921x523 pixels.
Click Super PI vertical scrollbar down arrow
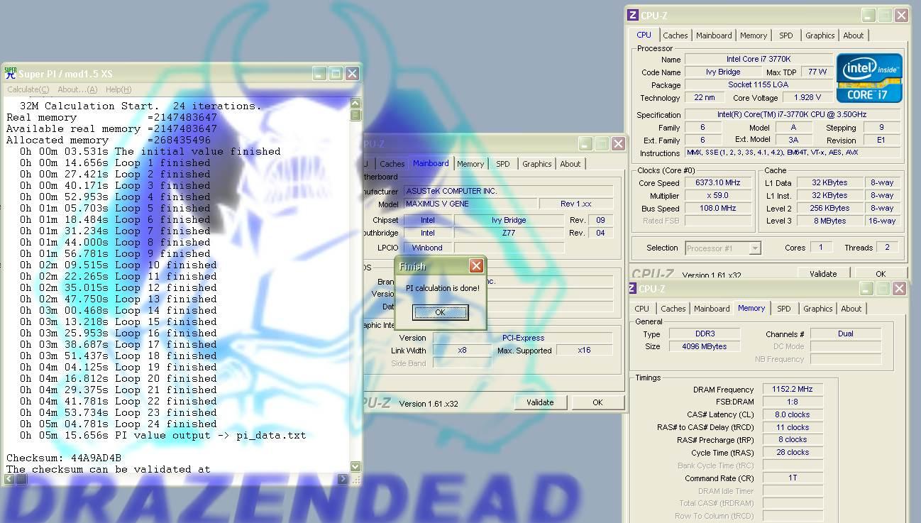(356, 466)
